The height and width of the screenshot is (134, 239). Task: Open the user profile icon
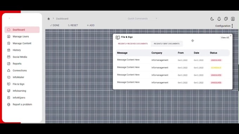coord(233,19)
